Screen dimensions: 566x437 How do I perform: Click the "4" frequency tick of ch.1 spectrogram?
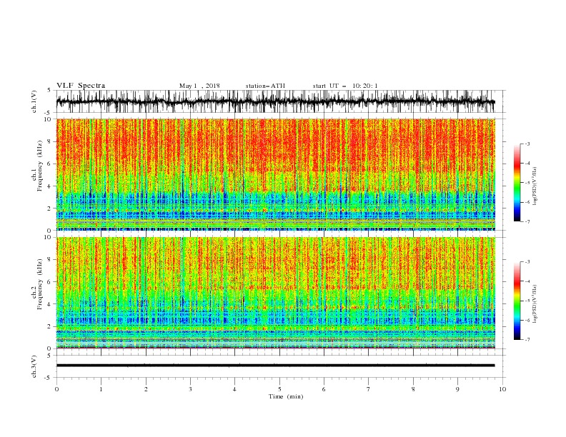(50, 186)
